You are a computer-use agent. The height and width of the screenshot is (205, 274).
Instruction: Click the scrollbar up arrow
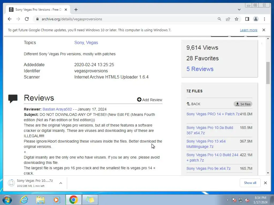point(268,38)
